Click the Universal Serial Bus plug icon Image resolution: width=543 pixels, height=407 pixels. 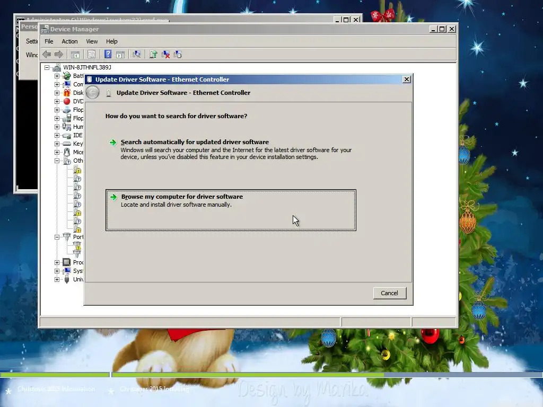click(x=67, y=279)
